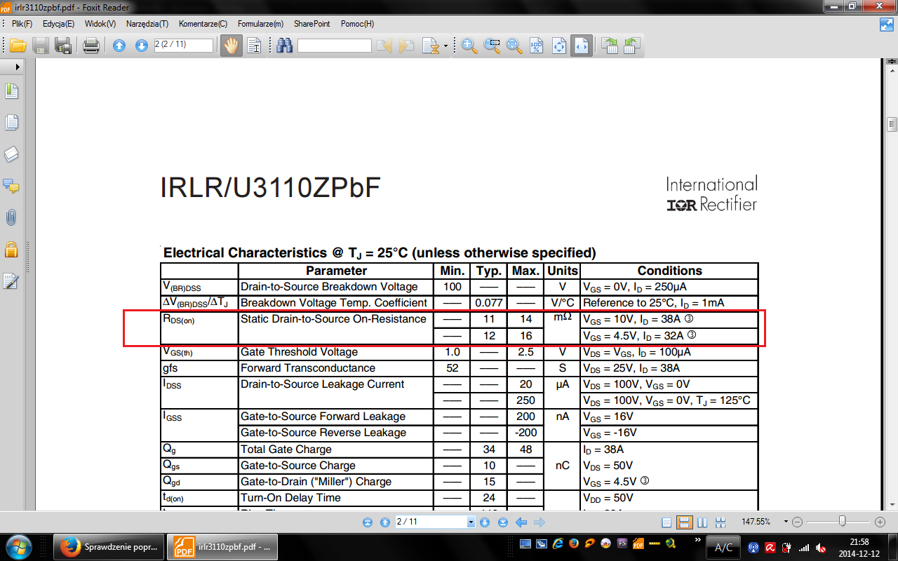The image size is (898, 561).
Task: Open the Widok(V) menu
Action: pos(100,24)
